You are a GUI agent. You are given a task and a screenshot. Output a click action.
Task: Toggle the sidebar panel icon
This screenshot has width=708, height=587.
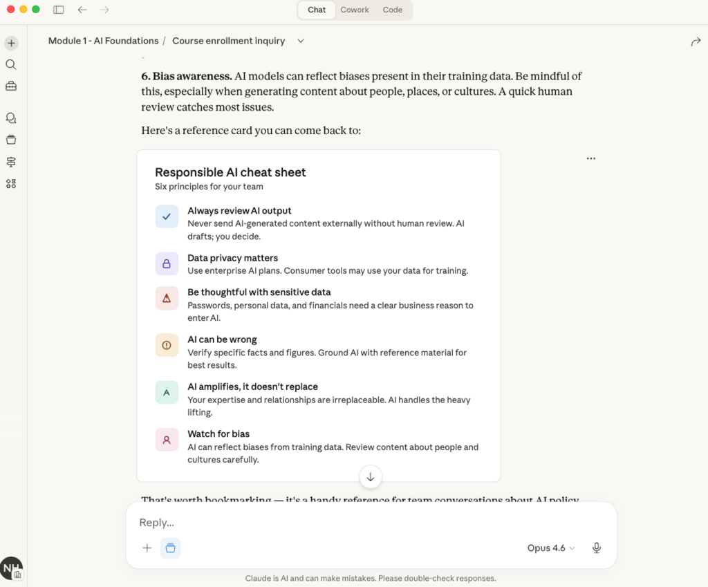pyautogui.click(x=59, y=10)
